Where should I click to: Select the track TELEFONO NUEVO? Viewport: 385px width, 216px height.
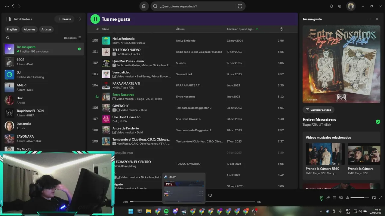[126, 50]
